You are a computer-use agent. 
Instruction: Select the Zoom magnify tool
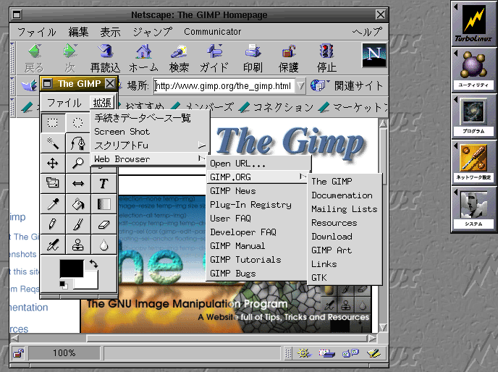click(78, 164)
